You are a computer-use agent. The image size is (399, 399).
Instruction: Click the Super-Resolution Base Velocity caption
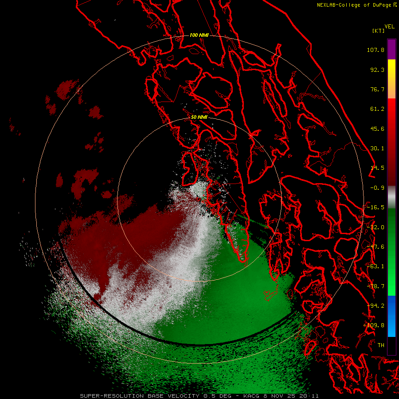click(x=199, y=396)
